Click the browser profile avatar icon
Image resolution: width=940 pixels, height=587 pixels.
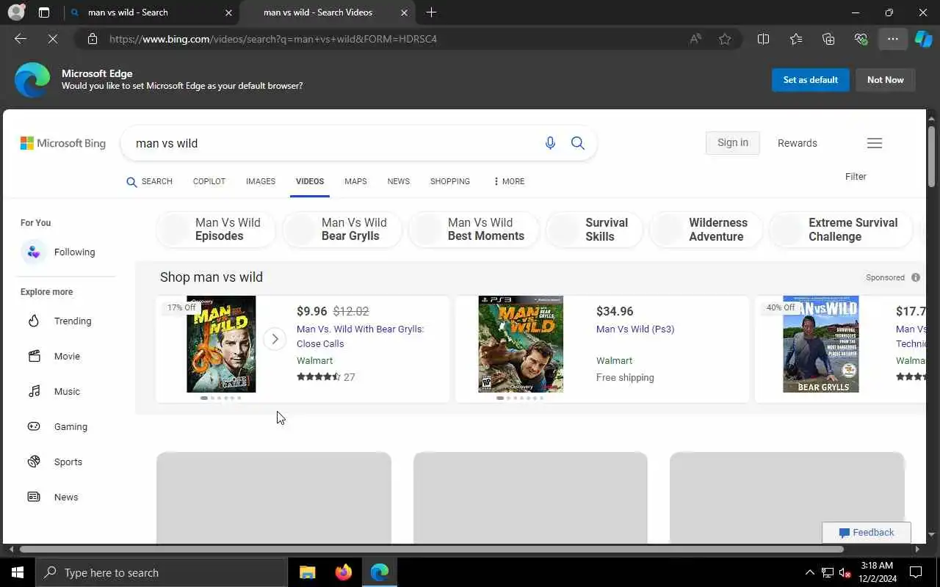click(16, 12)
